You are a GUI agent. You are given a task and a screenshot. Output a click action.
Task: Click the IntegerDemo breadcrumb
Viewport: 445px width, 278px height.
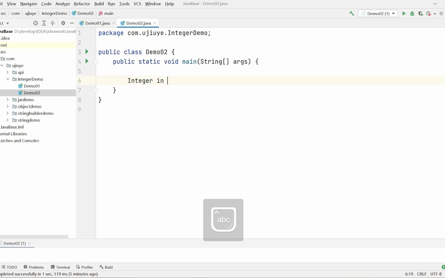tap(54, 13)
